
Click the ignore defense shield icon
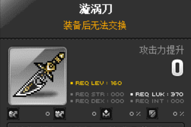click(152, 114)
